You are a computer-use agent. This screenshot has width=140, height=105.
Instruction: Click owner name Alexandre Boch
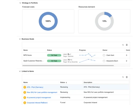tap(112, 61)
